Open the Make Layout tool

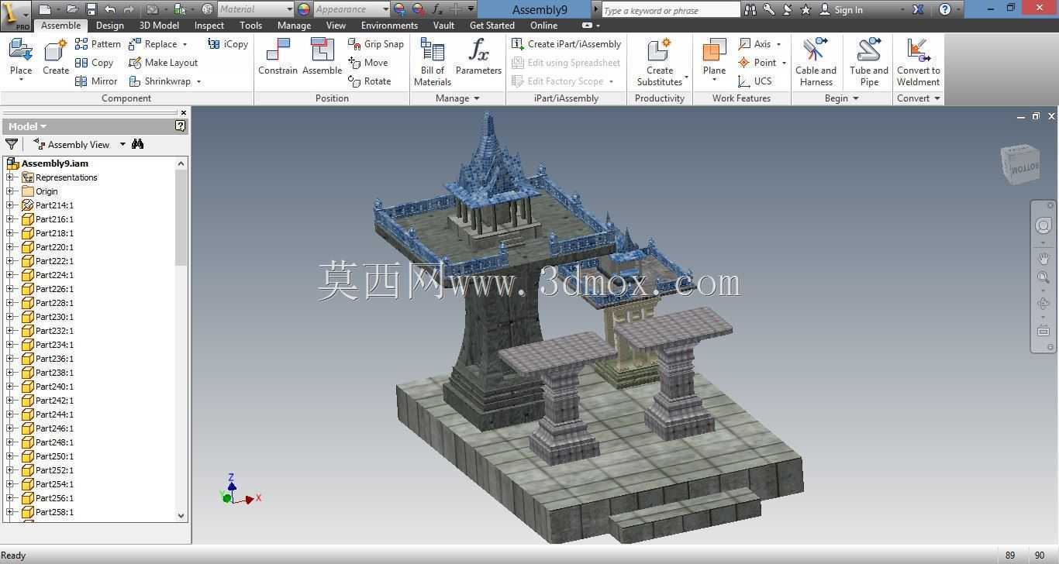tap(163, 63)
